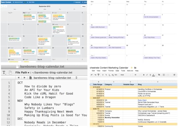The height and width of the screenshot is (128, 178).
Task: Click the NOV heading line in editor
Action: pyautogui.click(x=20, y=101)
